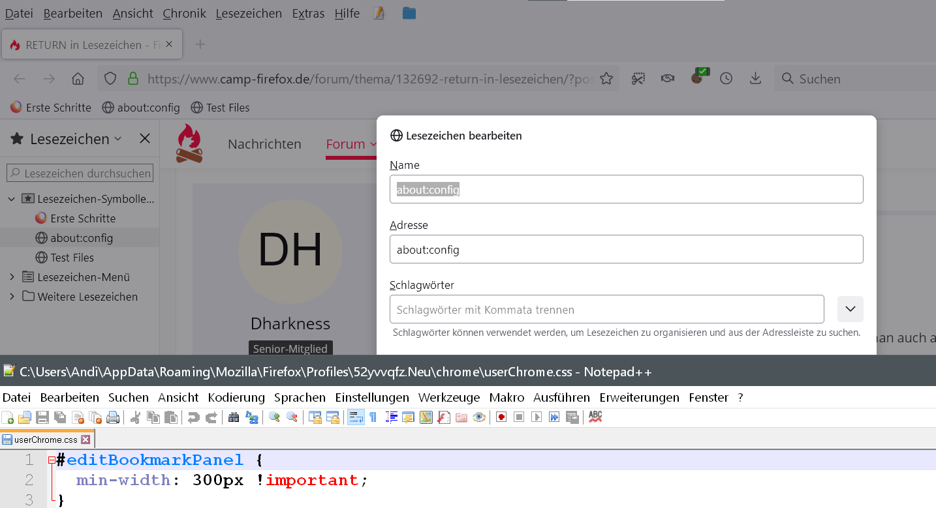The image size is (936, 508).
Task: Open the Test Files toolbar bookmark
Action: coord(220,108)
